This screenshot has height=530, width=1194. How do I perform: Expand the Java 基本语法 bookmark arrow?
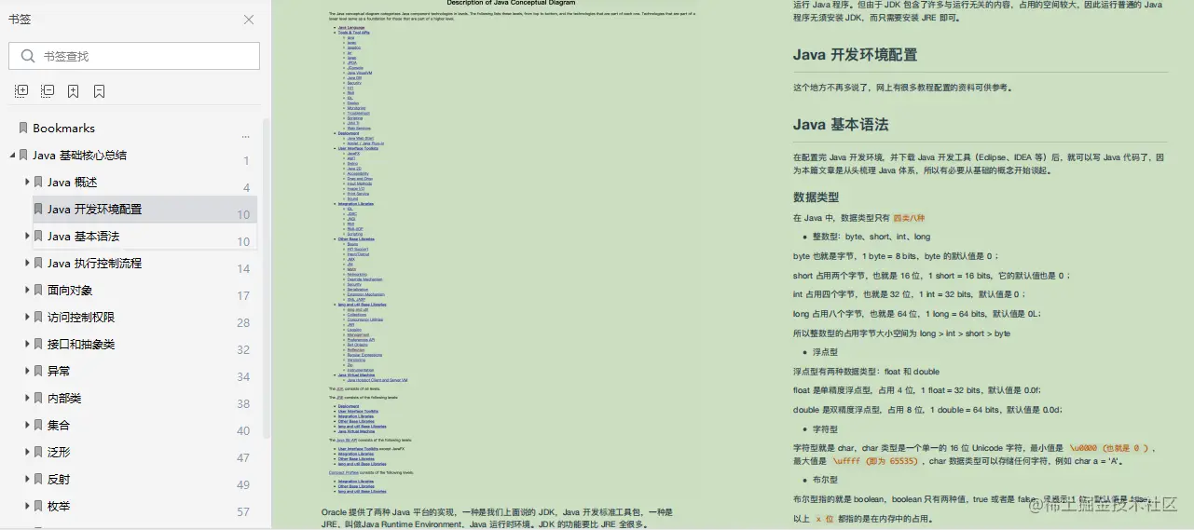[x=27, y=237]
